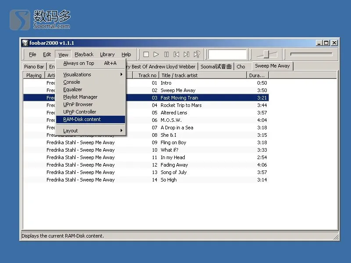Open Console from the View menu
Image resolution: width=351 pixels, height=263 pixels.
[90, 82]
